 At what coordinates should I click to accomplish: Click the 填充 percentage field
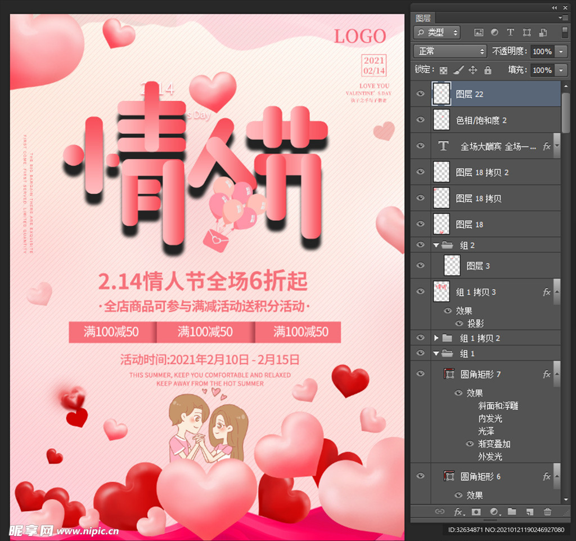[542, 70]
